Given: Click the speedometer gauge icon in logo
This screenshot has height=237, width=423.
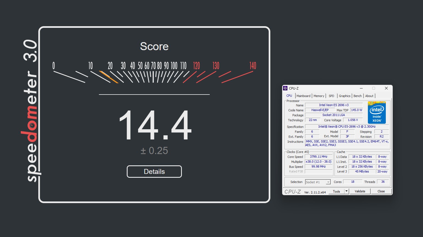Looking at the screenshot, I should pos(32,126).
